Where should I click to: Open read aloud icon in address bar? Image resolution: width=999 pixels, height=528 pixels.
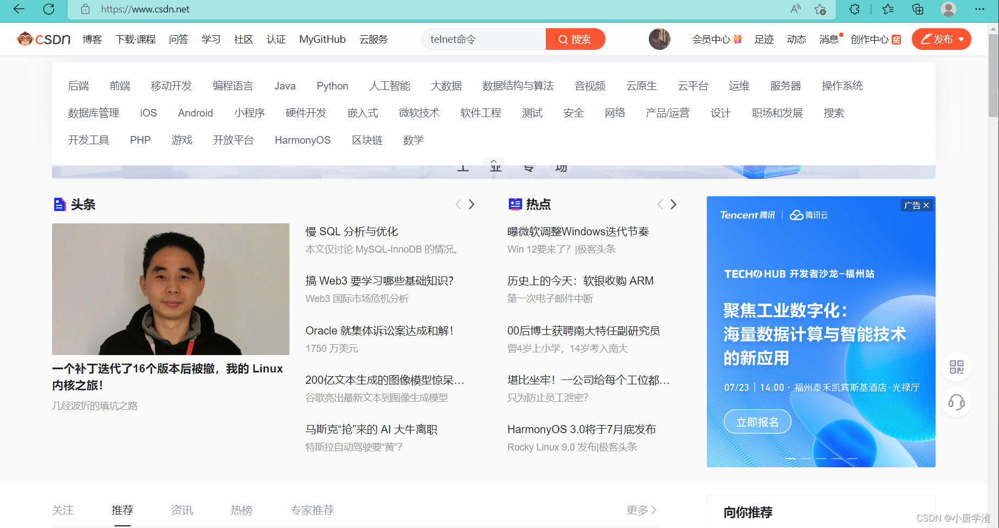point(796,9)
